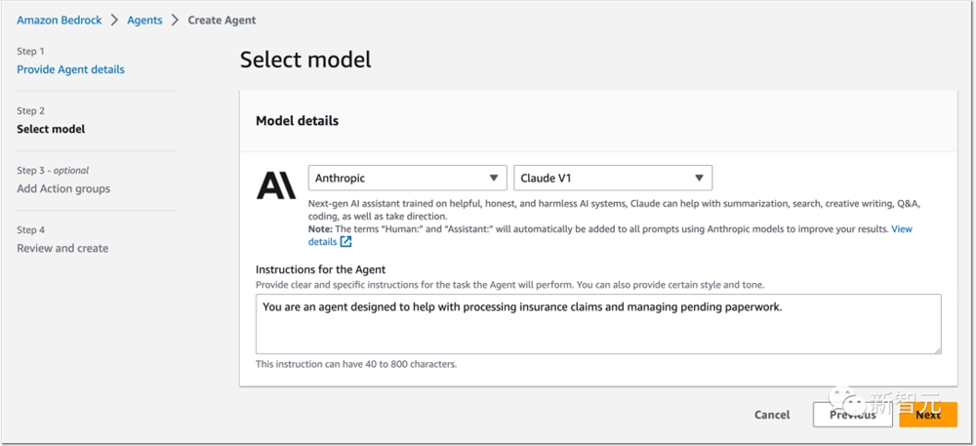Image resolution: width=976 pixels, height=446 pixels.
Task: Click the Model details heading
Action: [298, 121]
